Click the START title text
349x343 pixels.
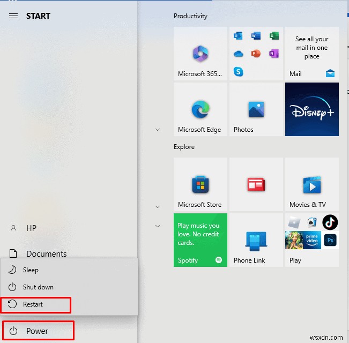click(38, 16)
